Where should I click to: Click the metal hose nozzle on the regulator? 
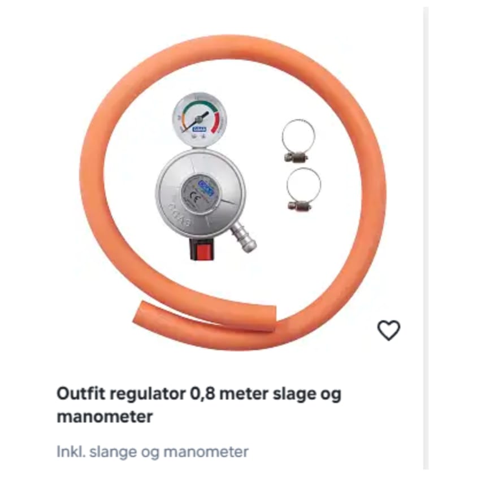244,237
